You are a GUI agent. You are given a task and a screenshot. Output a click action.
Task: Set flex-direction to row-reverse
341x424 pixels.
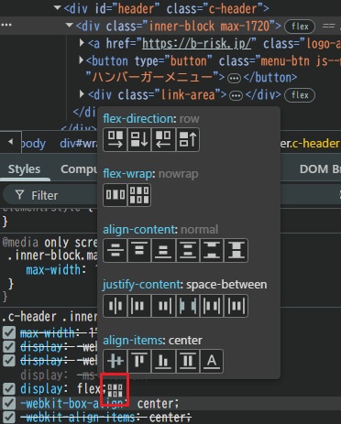click(163, 140)
